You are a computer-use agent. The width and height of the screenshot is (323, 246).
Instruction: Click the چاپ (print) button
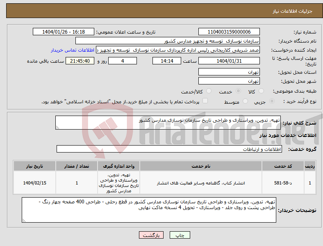point(180,235)
